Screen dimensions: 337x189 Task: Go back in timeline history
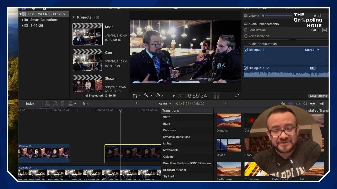[x=136, y=103]
